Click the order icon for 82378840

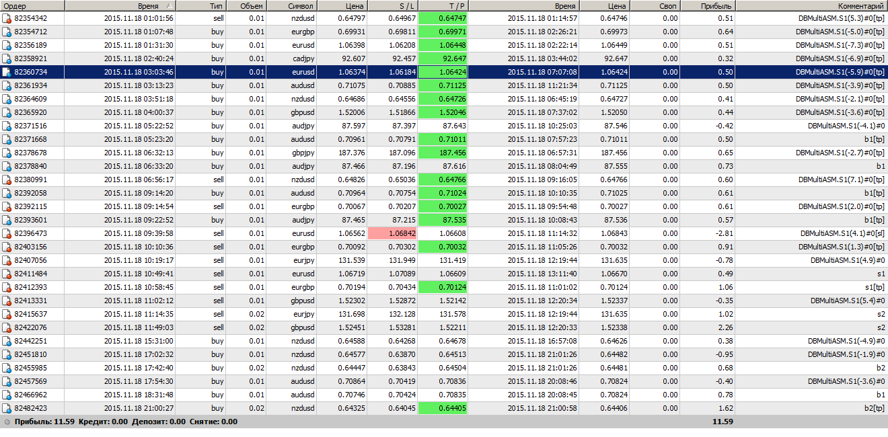point(7,166)
